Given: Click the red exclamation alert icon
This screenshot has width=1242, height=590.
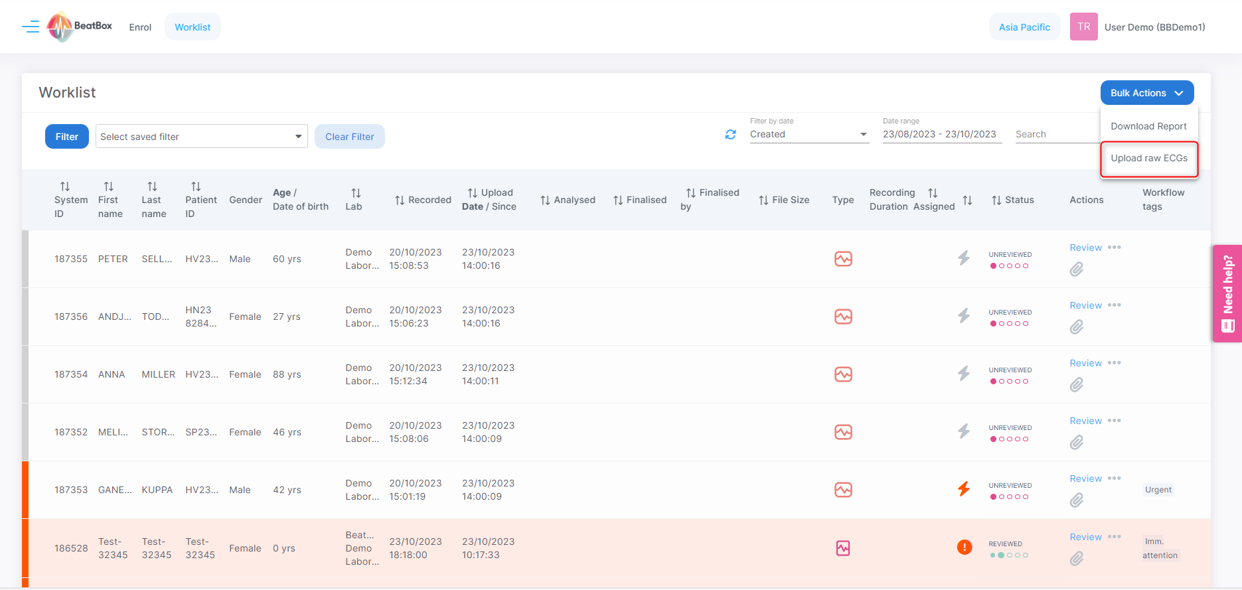Looking at the screenshot, I should pos(964,548).
